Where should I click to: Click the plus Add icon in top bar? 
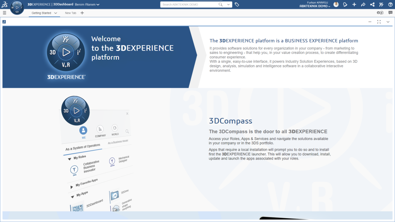click(x=354, y=5)
